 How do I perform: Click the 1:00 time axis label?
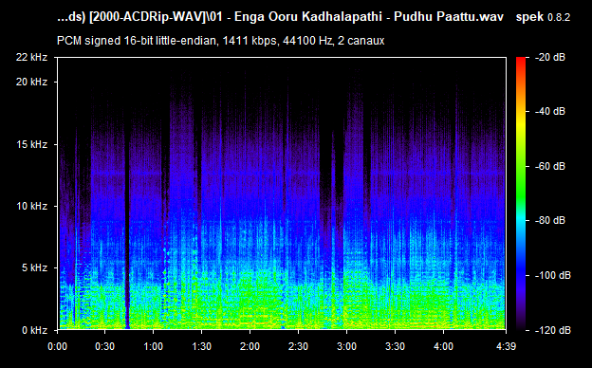click(153, 346)
